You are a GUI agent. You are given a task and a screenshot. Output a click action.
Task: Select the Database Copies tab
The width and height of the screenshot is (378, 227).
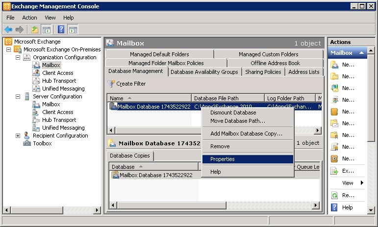(130, 156)
